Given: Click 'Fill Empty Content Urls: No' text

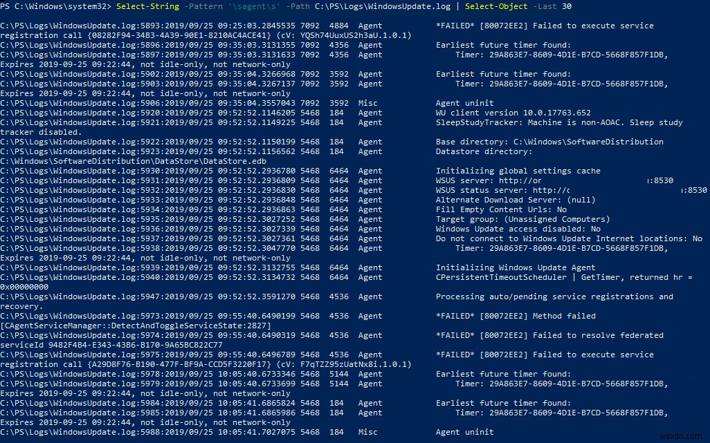Looking at the screenshot, I should click(x=501, y=209).
